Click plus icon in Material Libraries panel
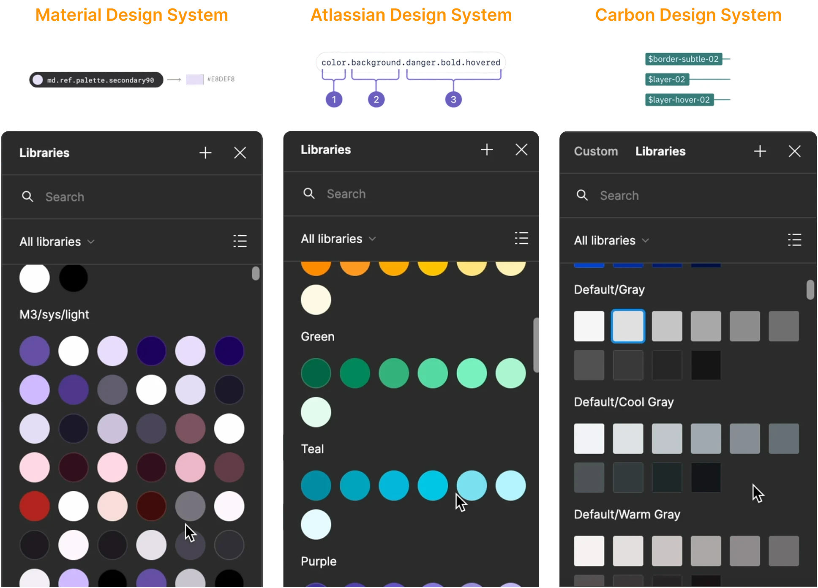The image size is (818, 588). (x=205, y=152)
